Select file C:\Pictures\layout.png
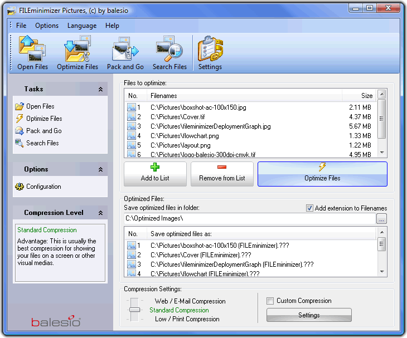This screenshot has height=338, width=407. (181, 145)
